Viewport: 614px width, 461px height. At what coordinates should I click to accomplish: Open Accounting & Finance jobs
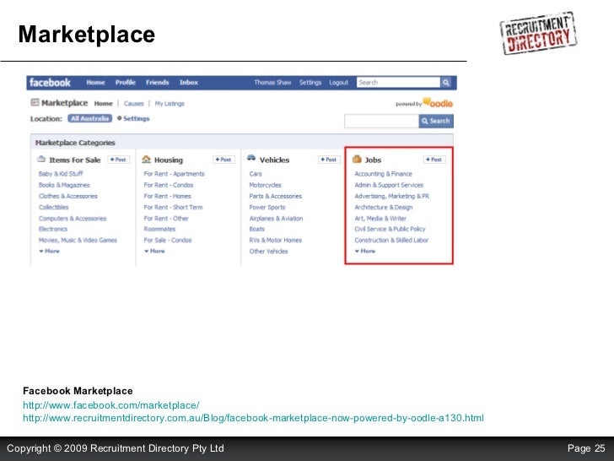click(384, 174)
